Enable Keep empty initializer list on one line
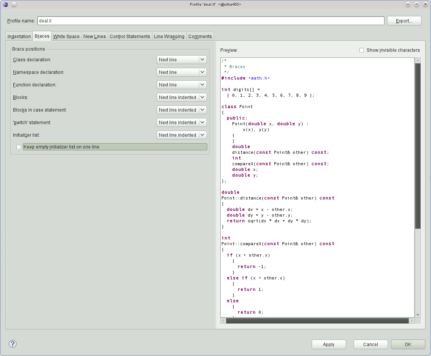 (x=18, y=147)
